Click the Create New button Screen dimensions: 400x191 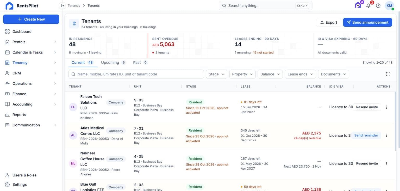click(x=31, y=19)
